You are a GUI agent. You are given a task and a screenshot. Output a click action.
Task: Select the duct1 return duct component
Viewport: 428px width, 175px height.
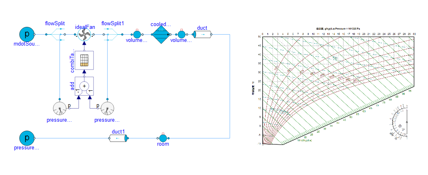[x=119, y=138]
